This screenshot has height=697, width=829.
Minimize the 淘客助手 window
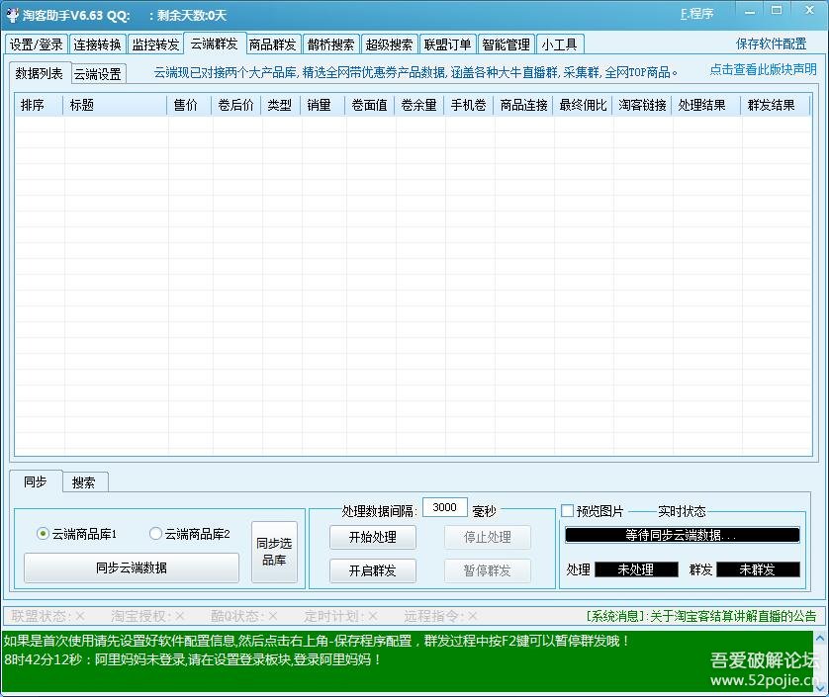click(750, 11)
